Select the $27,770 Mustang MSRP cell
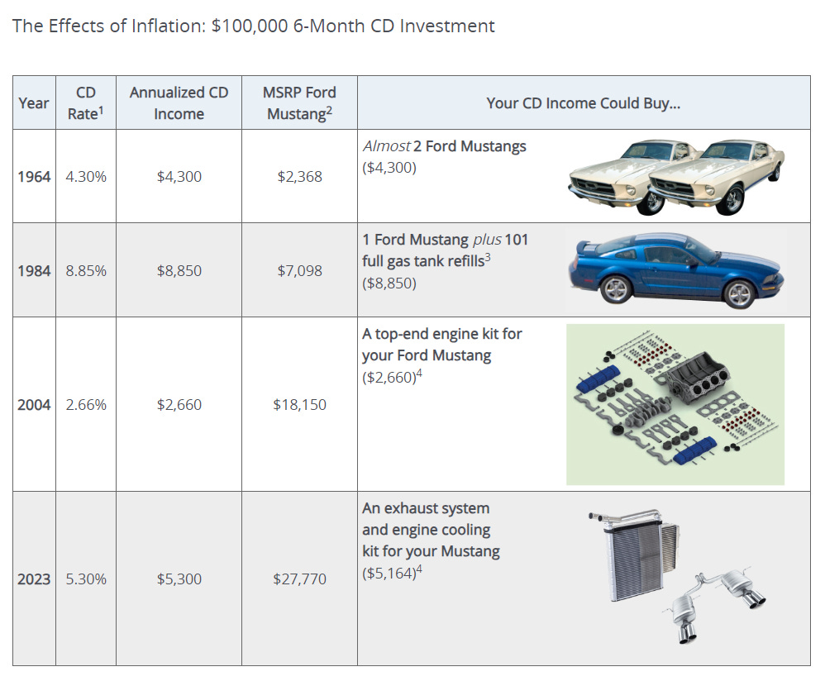The height and width of the screenshot is (681, 825). (x=299, y=579)
